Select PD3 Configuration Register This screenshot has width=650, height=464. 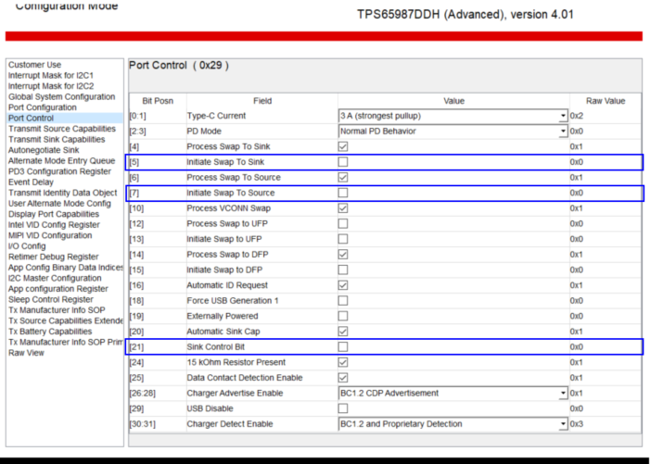[59, 171]
